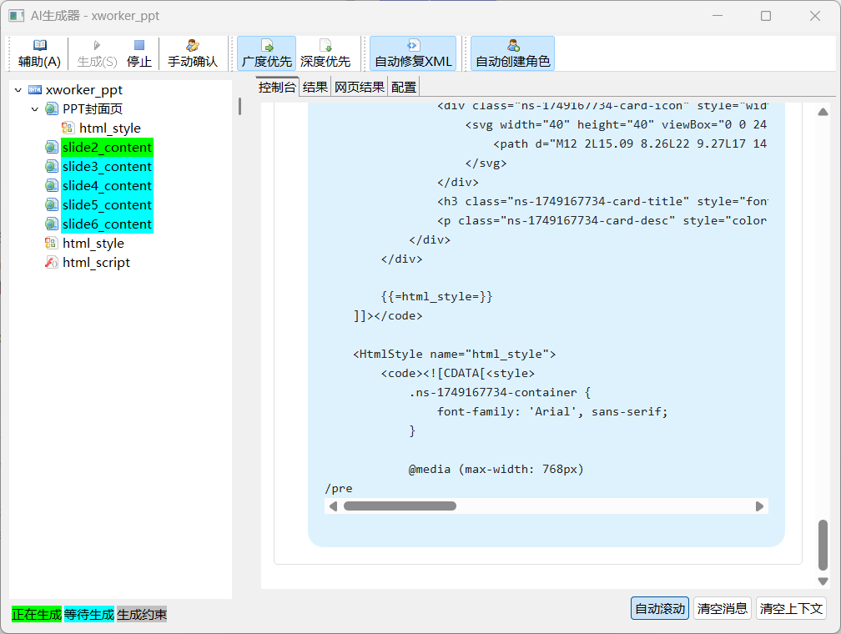The height and width of the screenshot is (634, 841).
Task: Select PPT封面页 tree item
Action: 93,109
